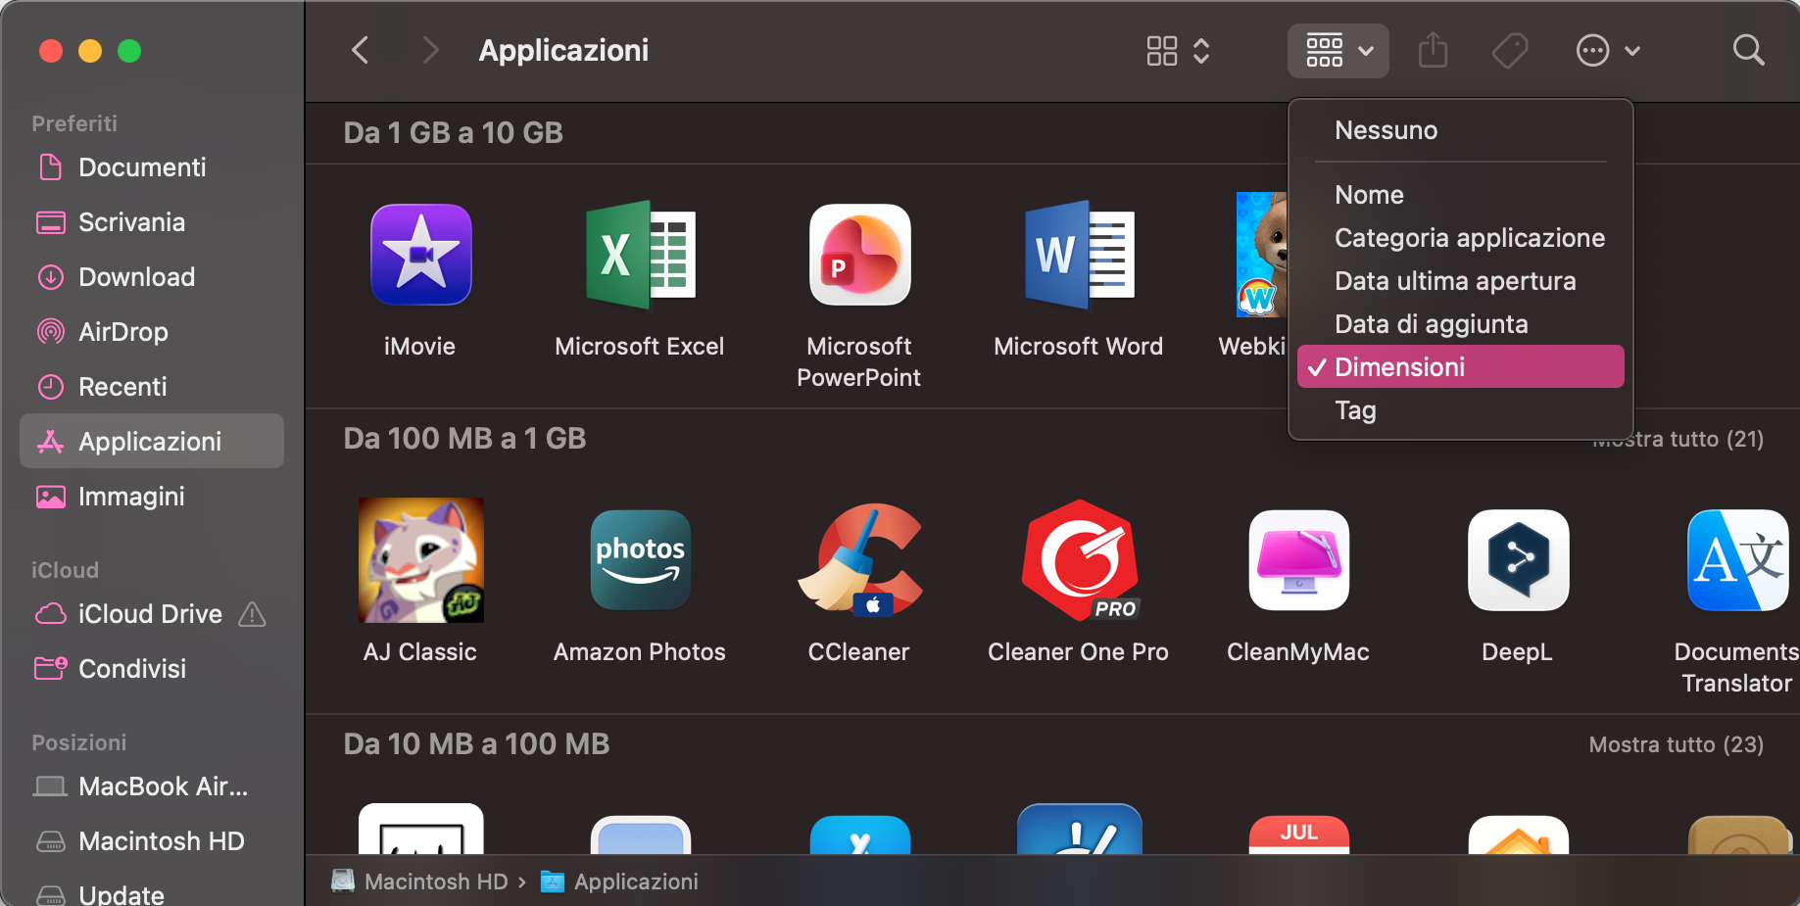Select checked Dimensioni grouping option
The image size is (1800, 906).
coord(1460,367)
